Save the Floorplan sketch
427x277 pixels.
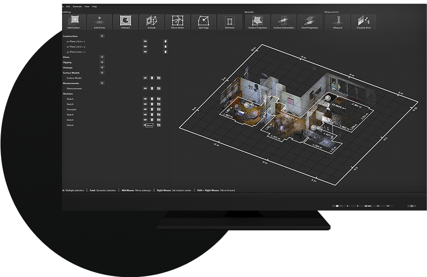[158, 110]
